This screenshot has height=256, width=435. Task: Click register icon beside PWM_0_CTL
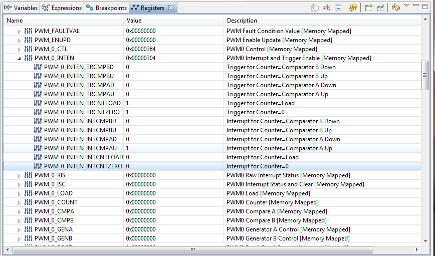click(x=28, y=49)
